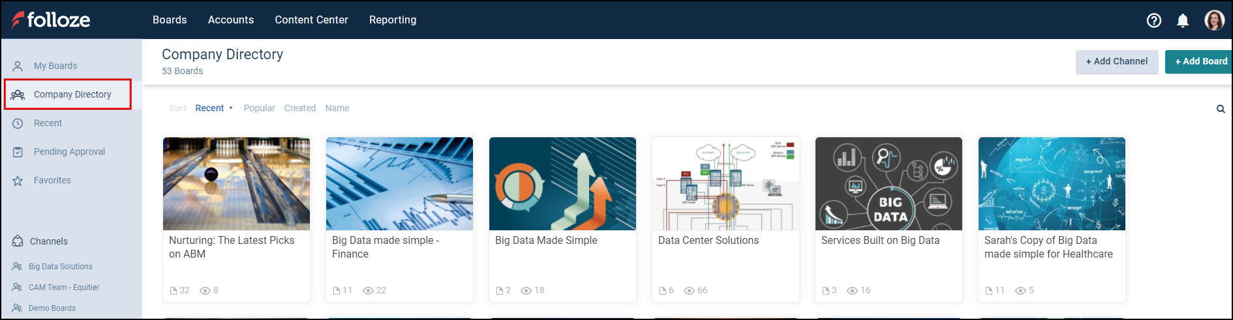This screenshot has height=320, width=1233.
Task: Click the help question mark icon
Action: pyautogui.click(x=1153, y=20)
